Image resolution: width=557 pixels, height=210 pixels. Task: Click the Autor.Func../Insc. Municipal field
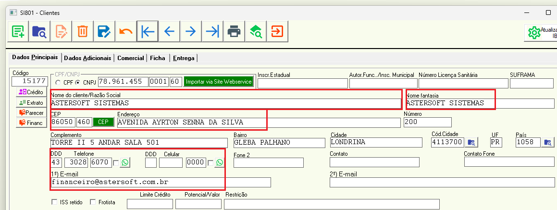pyautogui.click(x=383, y=84)
